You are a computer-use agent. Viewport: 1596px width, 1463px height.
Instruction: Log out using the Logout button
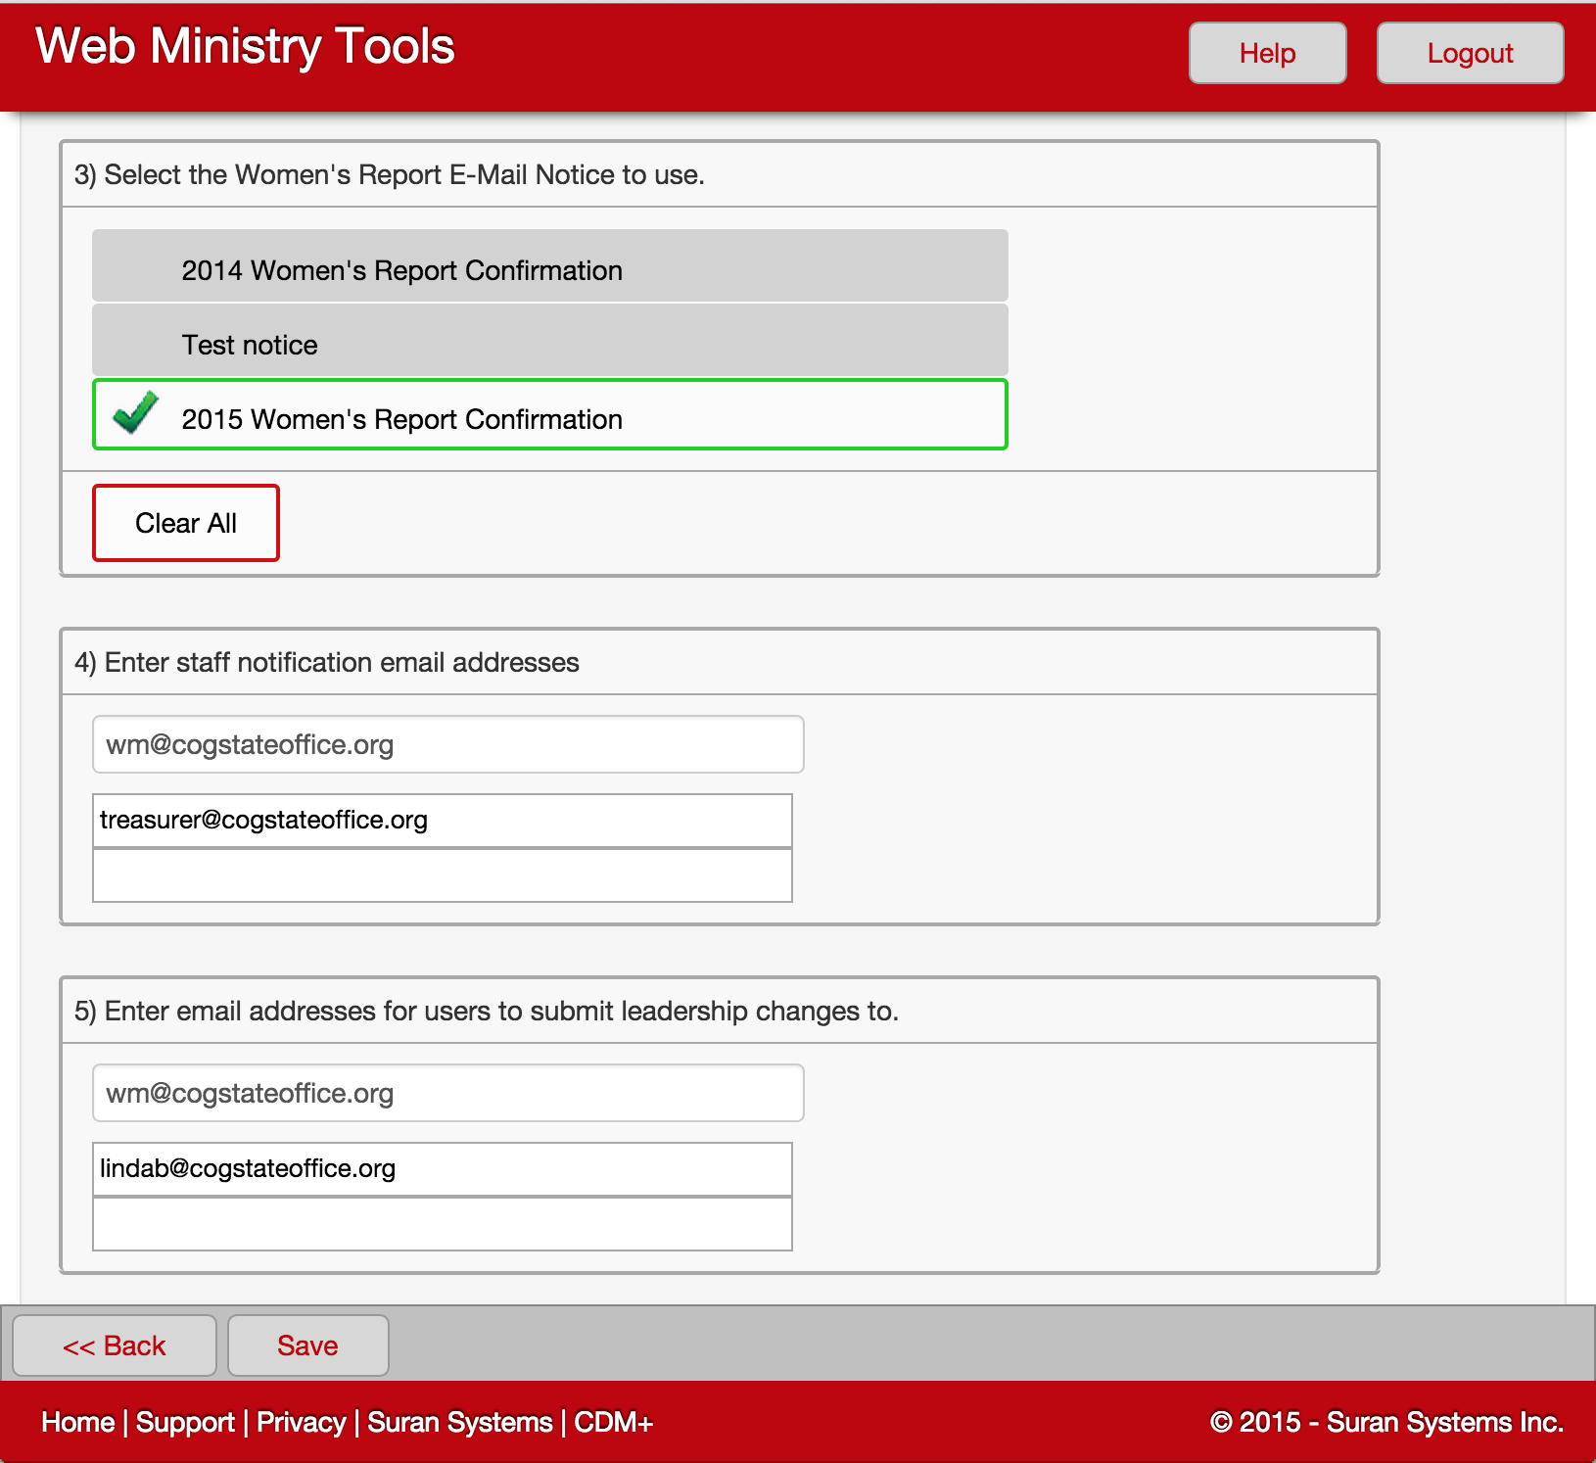click(1469, 53)
